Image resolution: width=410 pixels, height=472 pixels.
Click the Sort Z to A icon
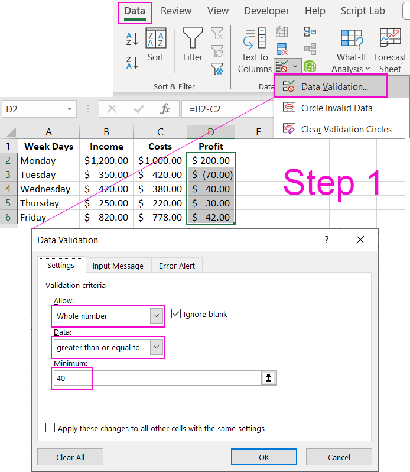[x=132, y=62]
